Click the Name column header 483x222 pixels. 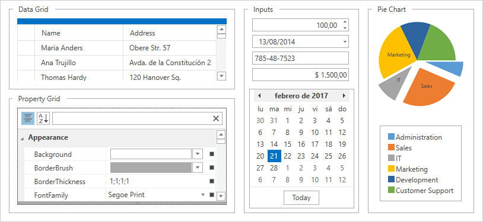(x=79, y=33)
